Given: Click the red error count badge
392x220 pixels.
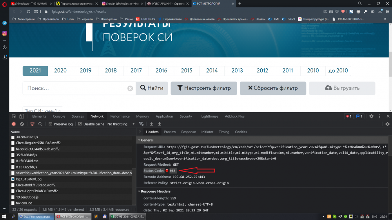Looking at the screenshot, I should (348, 116).
